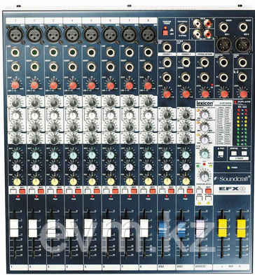The image size is (255, 275).
Task: Click the red effects Clip LED
Action: (x=204, y=164)
